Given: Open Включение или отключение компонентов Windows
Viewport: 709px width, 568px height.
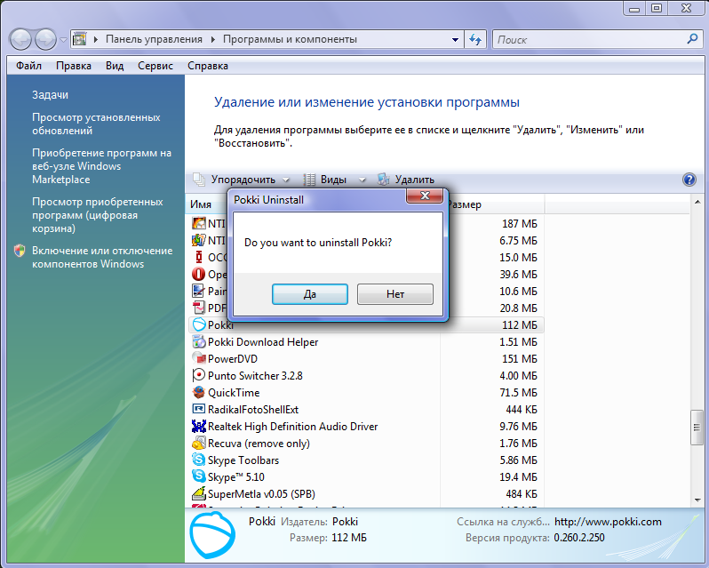Looking at the screenshot, I should click(x=102, y=257).
